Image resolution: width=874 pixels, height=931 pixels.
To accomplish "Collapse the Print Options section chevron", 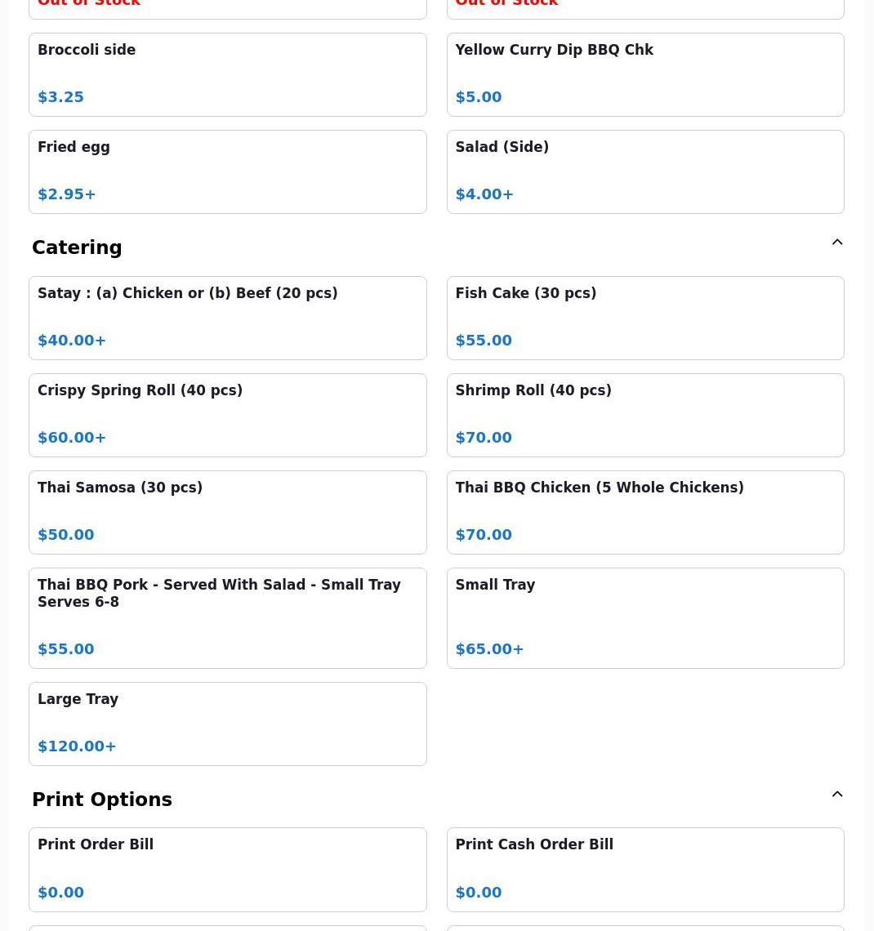I will click(x=837, y=795).
